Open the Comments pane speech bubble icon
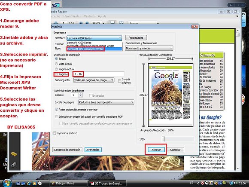 pos(14,154)
